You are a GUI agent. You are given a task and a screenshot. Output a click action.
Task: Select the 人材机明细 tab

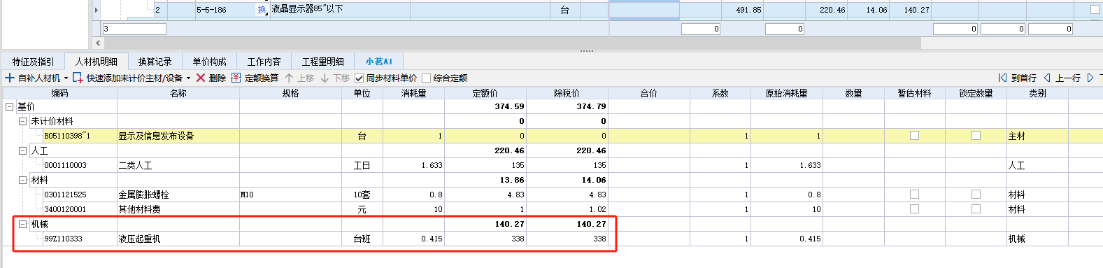coord(97,62)
